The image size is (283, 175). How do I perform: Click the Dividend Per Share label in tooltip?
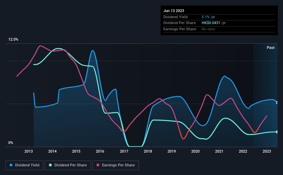[179, 23]
